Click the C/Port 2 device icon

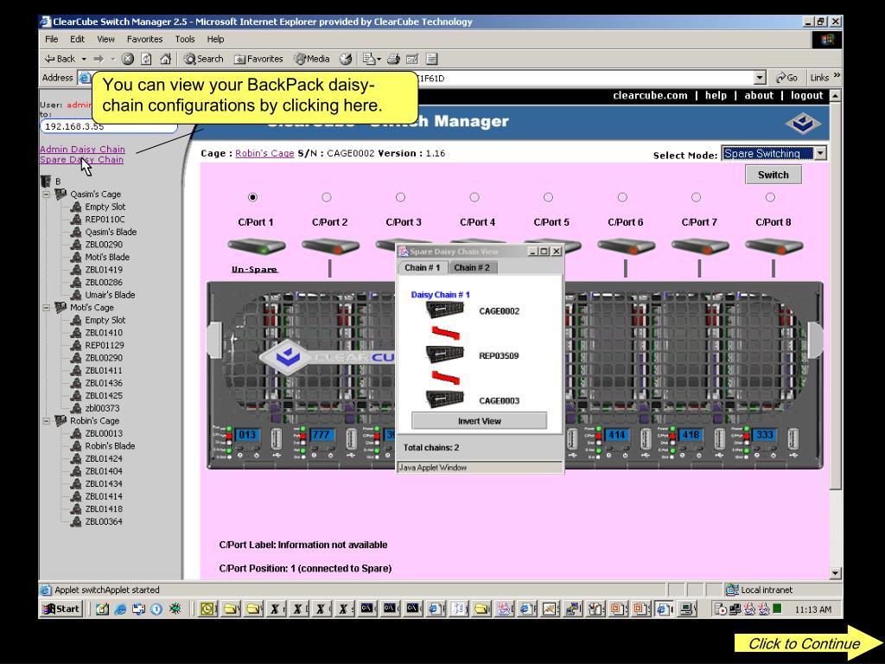click(330, 246)
